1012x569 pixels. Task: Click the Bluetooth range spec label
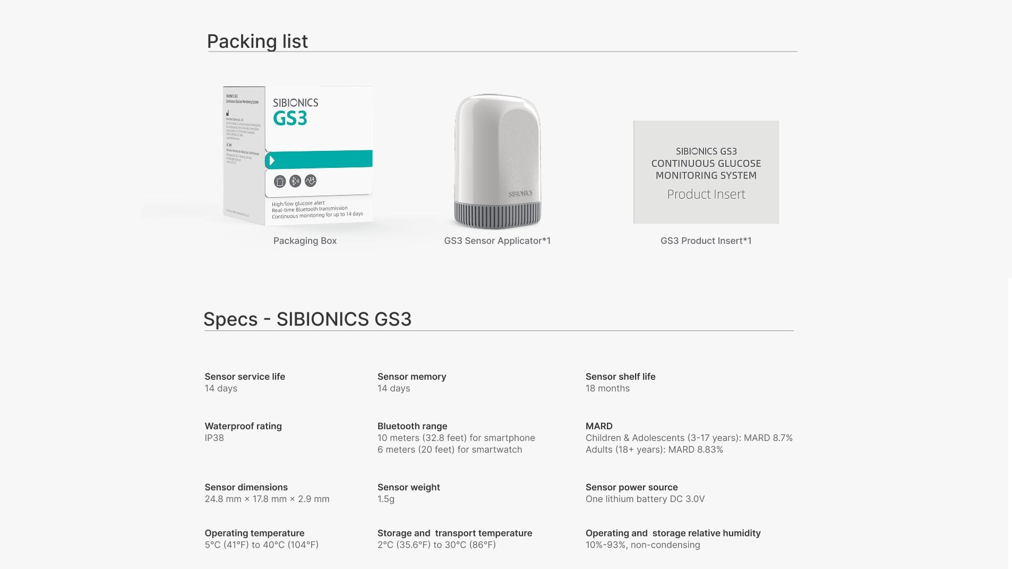pyautogui.click(x=413, y=426)
